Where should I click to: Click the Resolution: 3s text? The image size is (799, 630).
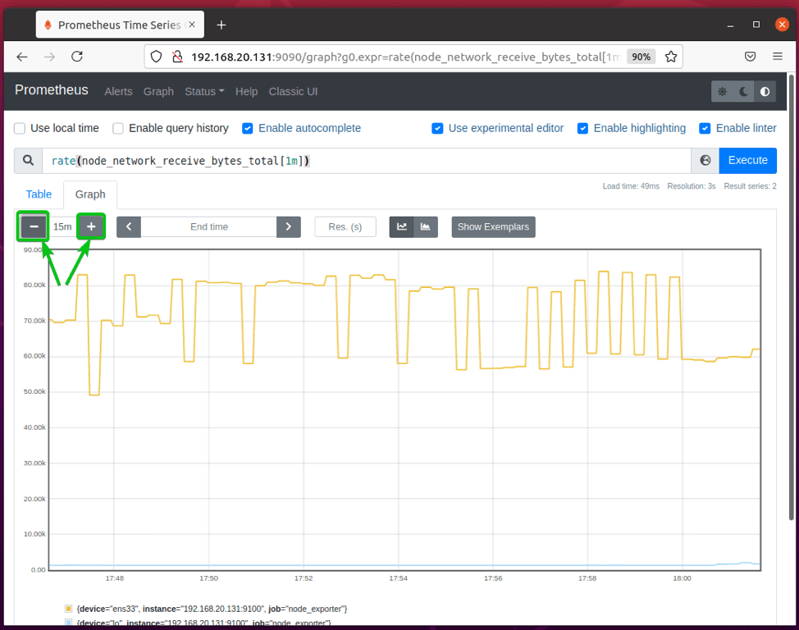pyautogui.click(x=692, y=186)
